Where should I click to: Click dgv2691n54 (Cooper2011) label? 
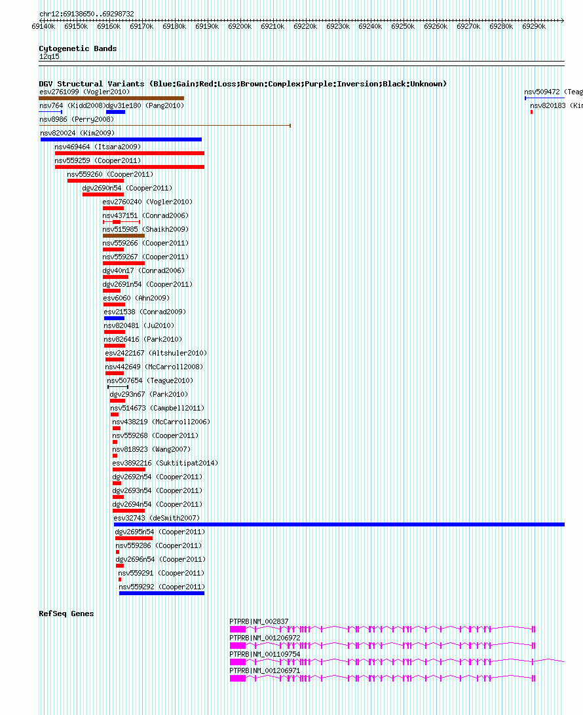pos(147,284)
